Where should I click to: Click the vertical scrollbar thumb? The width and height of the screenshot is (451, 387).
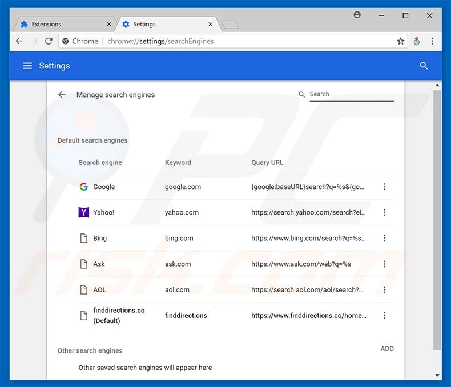point(437,220)
